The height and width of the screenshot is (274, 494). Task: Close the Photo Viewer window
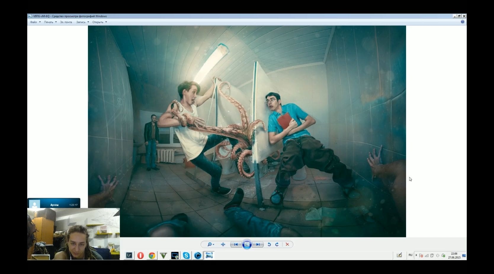464,16
